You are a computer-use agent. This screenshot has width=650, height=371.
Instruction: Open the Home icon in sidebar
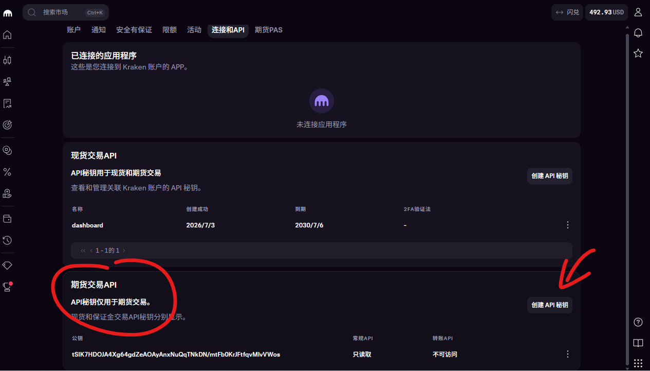pos(7,35)
